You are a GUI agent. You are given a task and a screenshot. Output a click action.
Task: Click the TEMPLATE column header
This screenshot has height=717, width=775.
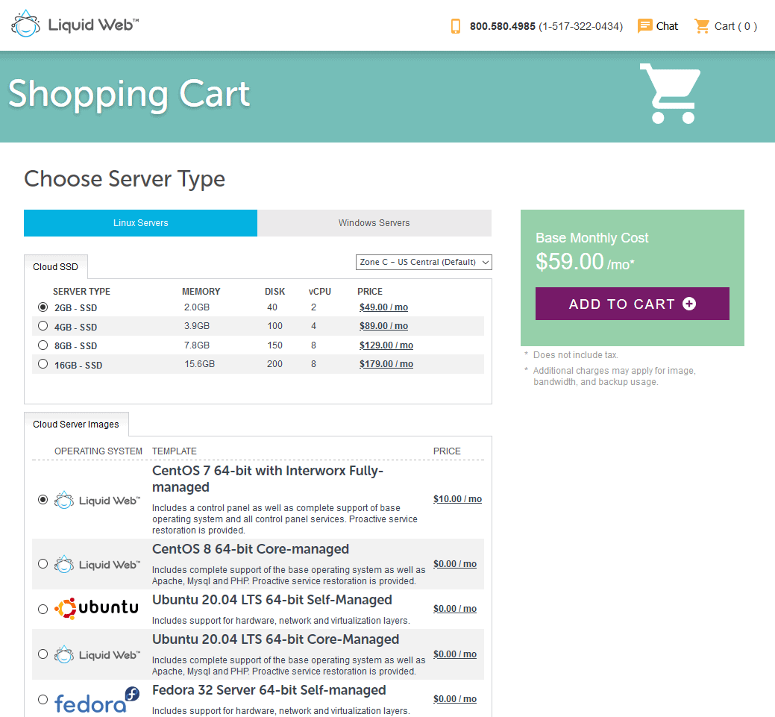point(174,451)
